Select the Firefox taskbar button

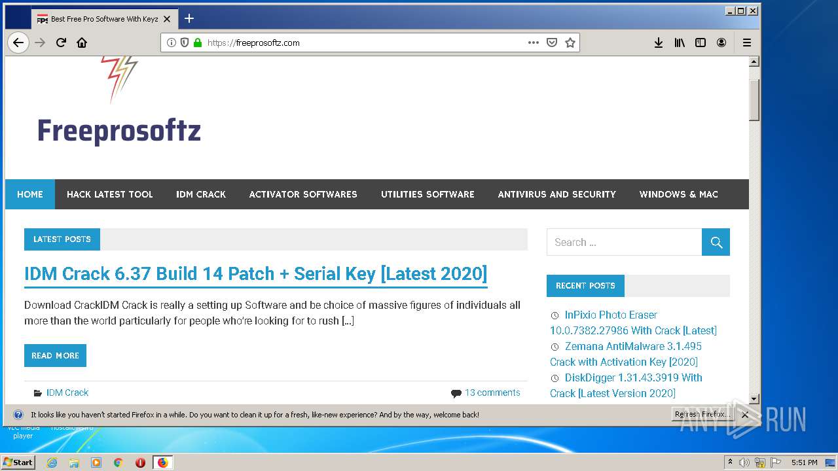(162, 462)
